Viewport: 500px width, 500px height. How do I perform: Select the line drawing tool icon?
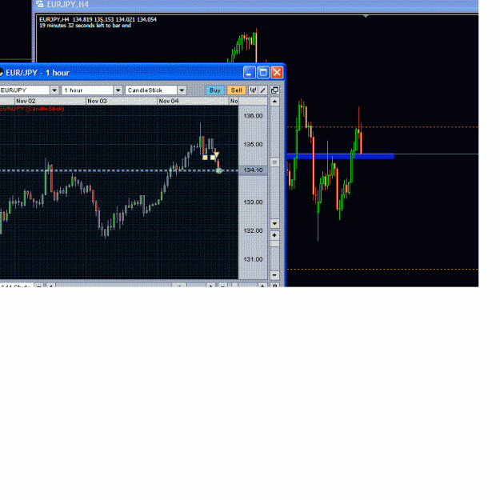pos(262,90)
